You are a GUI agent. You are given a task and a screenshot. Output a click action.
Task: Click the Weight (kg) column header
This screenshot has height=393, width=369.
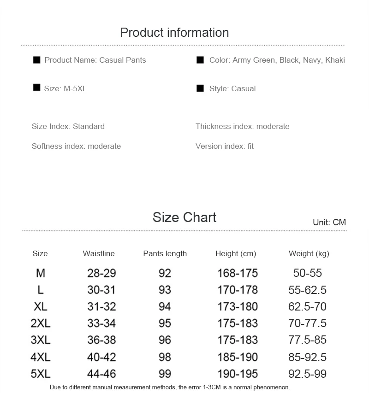pos(309,253)
